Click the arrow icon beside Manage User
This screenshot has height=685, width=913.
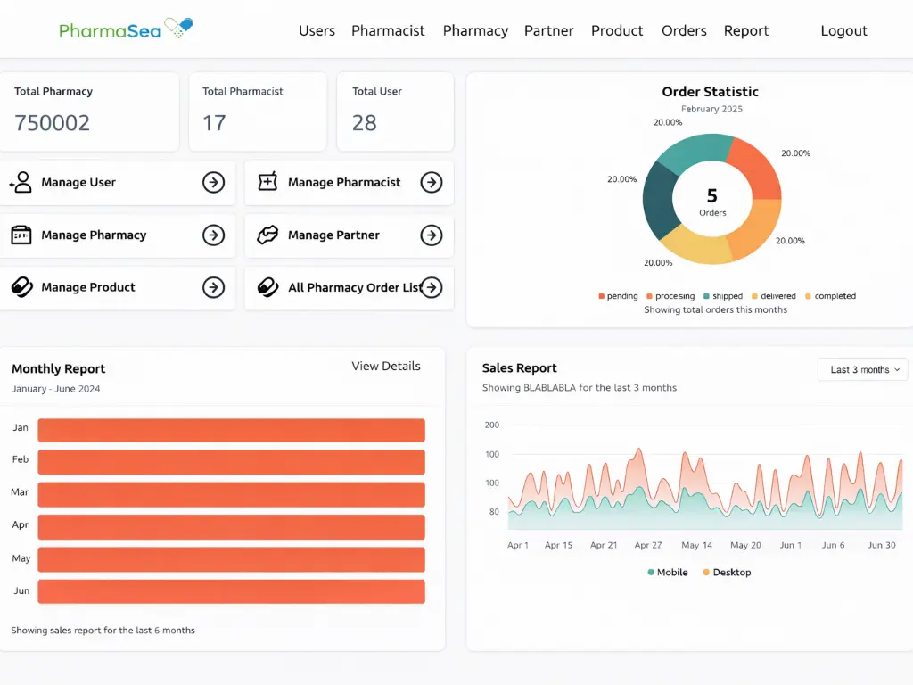(x=213, y=182)
